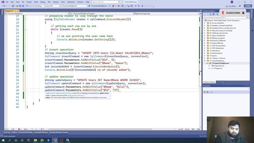This screenshot has height=143, width=254.
Task: Click the wrench icon in Properties panel
Action: (x=212, y=92)
